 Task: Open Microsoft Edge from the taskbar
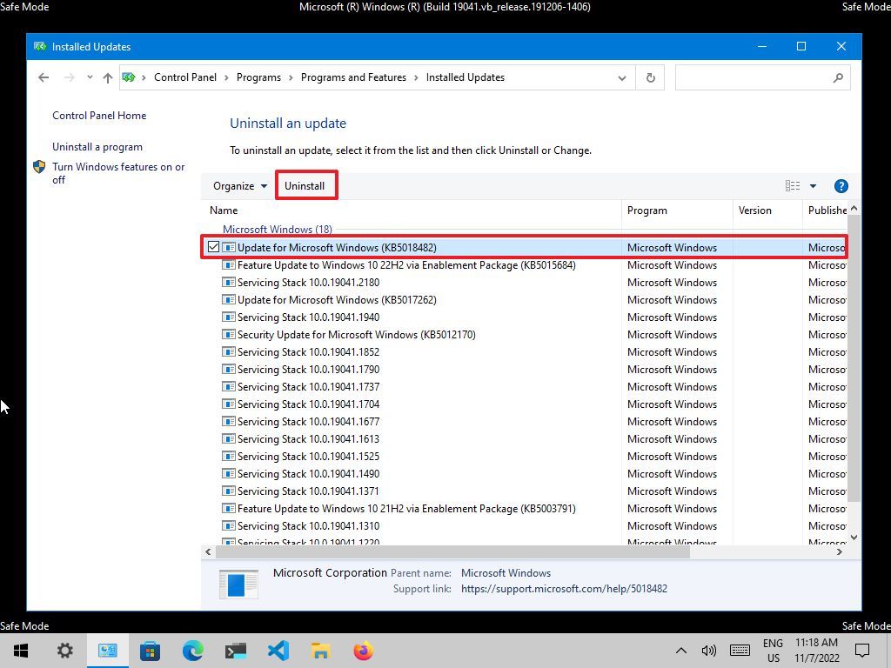click(192, 650)
